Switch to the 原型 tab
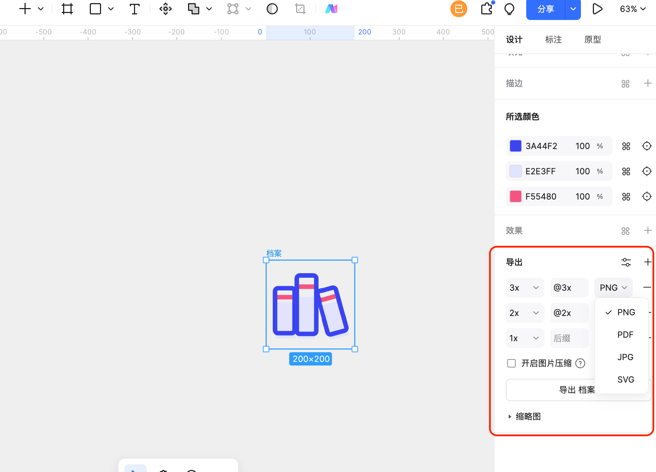656x472 pixels. pos(593,40)
